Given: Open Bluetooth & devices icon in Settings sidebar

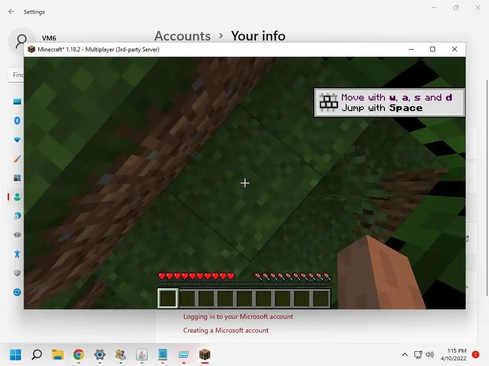Looking at the screenshot, I should [x=17, y=121].
